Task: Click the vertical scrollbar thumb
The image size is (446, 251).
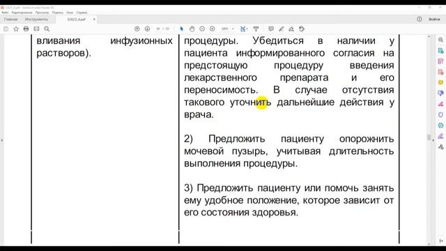Action: click(429, 137)
